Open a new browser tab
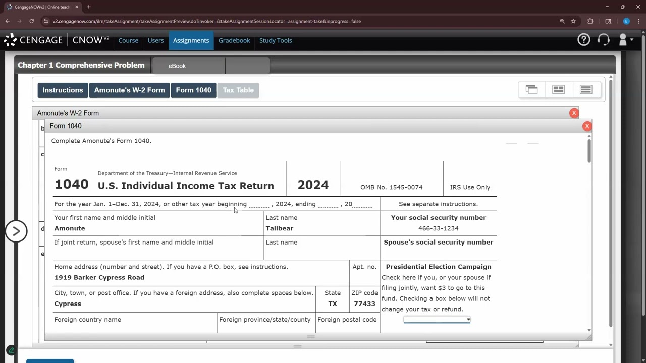This screenshot has width=646, height=363. coord(88,7)
